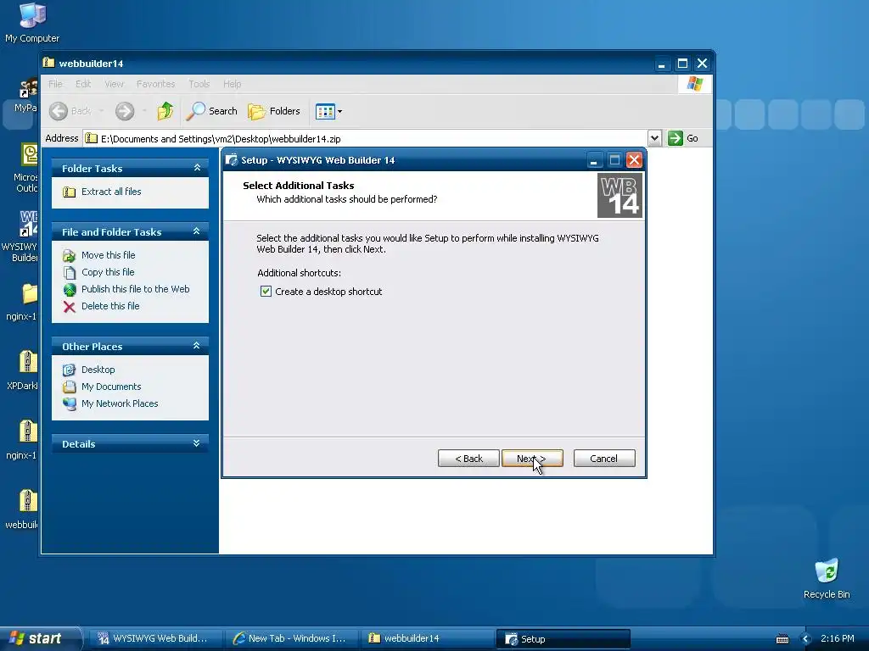
Task: Go up one folder level icon
Action: (x=165, y=111)
